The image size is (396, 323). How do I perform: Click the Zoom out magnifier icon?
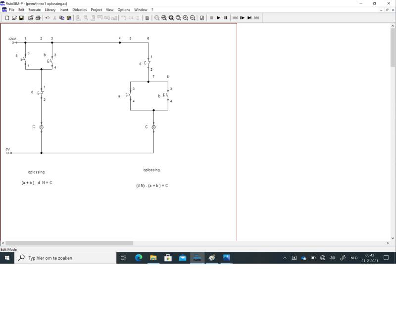tap(193, 18)
